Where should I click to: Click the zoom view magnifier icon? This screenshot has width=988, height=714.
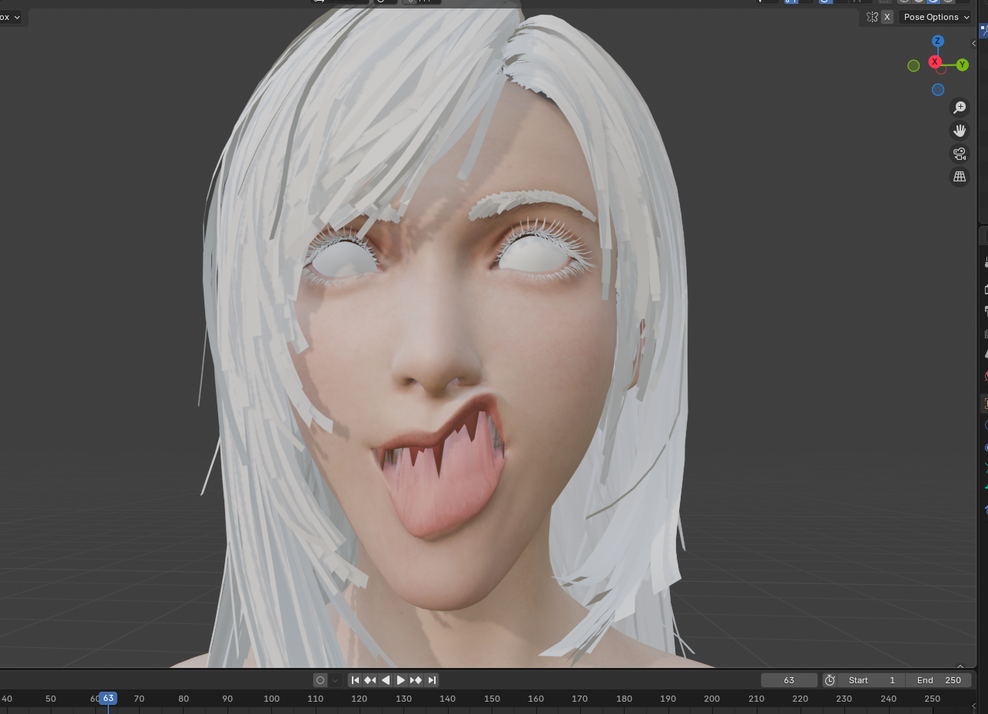(959, 108)
